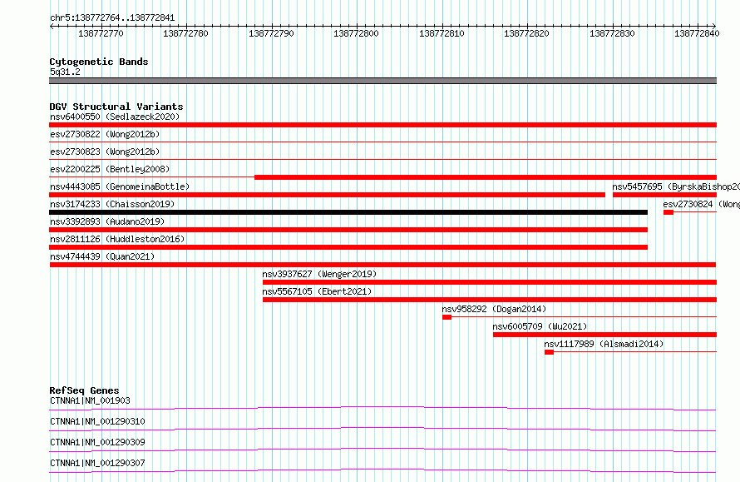Click the DGV Structural Variants track title
The width and height of the screenshot is (740, 482).
(116, 107)
